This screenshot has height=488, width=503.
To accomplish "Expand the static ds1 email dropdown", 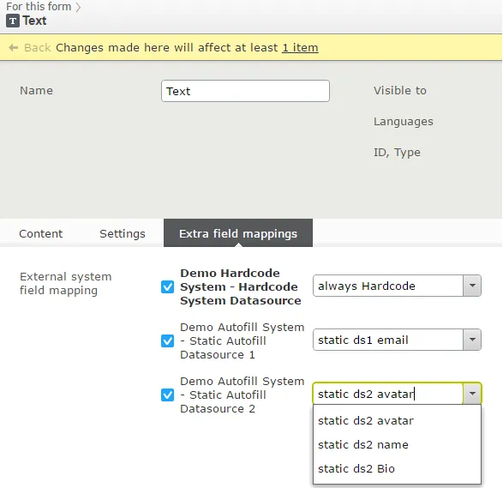I will [472, 340].
